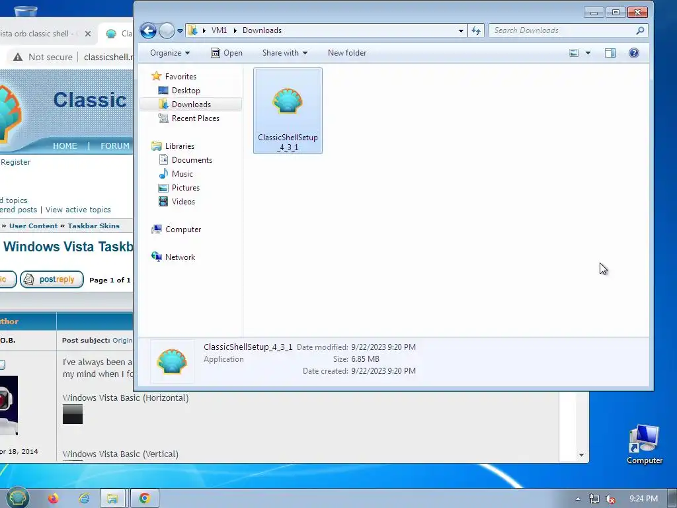The height and width of the screenshot is (508, 677).
Task: Click the Change your view icon
Action: (x=574, y=53)
